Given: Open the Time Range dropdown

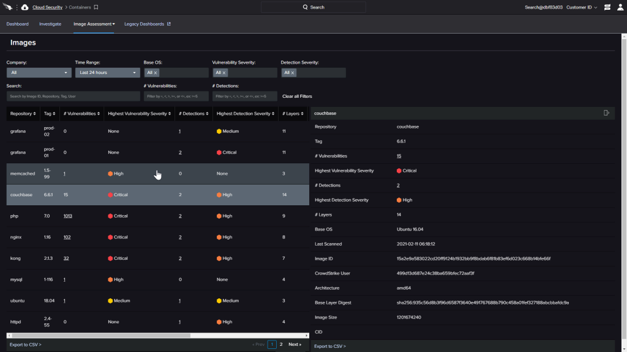Looking at the screenshot, I should pos(108,73).
